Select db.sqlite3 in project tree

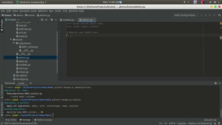(x=21, y=76)
